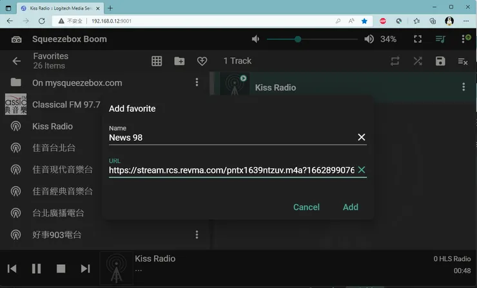
Task: Click browser back button
Action: click(x=10, y=21)
